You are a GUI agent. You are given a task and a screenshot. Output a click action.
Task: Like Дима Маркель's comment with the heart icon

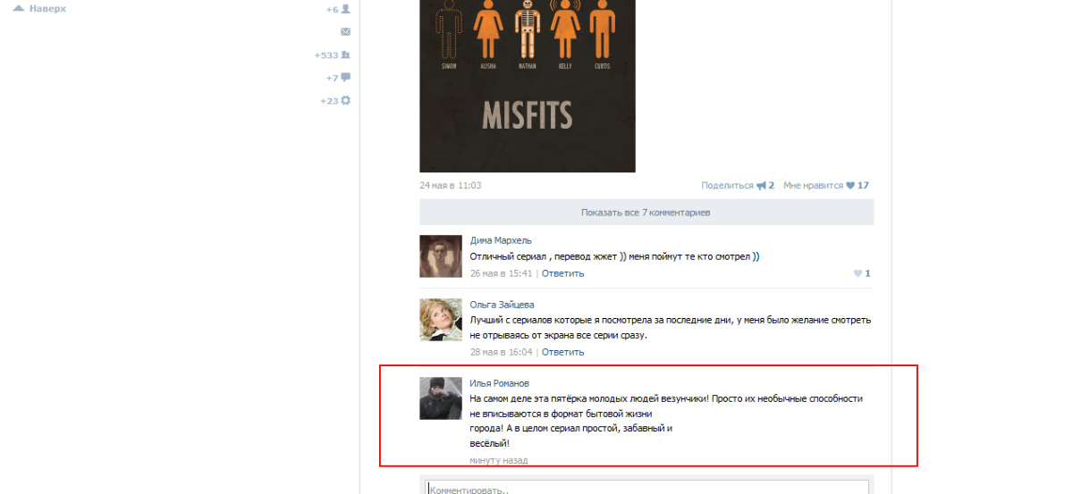point(858,273)
